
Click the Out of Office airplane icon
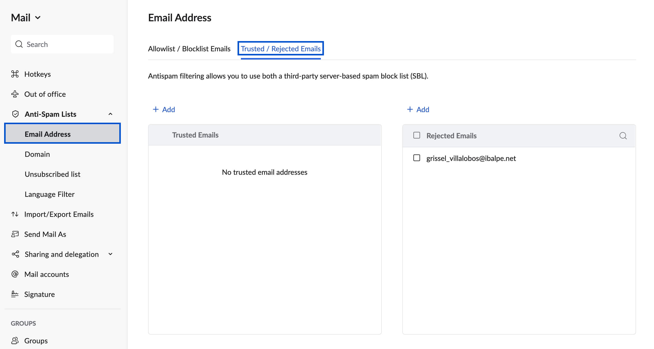[15, 94]
